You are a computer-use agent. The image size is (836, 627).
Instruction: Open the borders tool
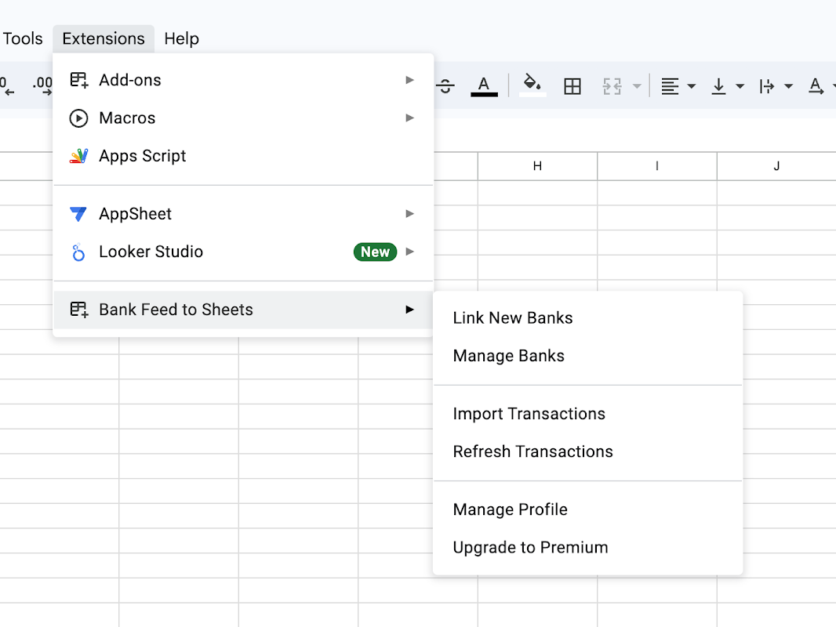(572, 85)
